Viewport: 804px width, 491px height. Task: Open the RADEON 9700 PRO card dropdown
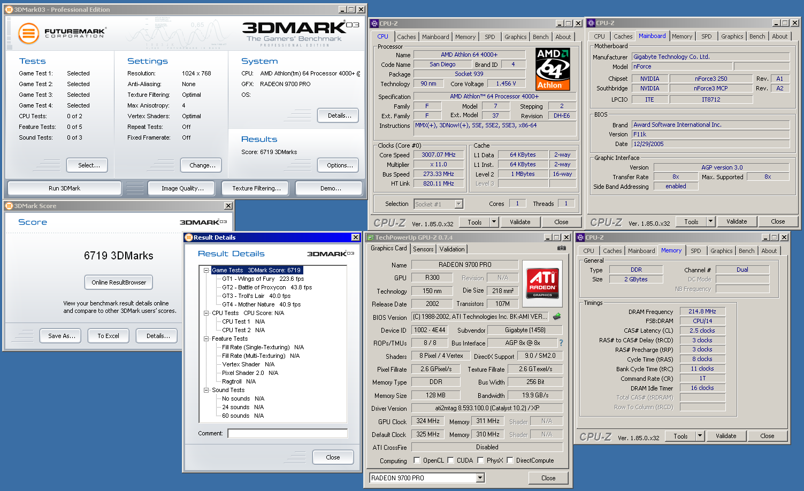pos(480,478)
